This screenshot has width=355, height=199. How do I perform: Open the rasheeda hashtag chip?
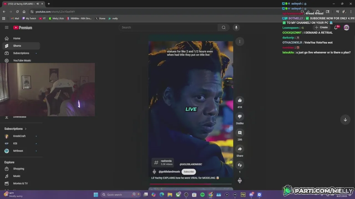[163, 163]
